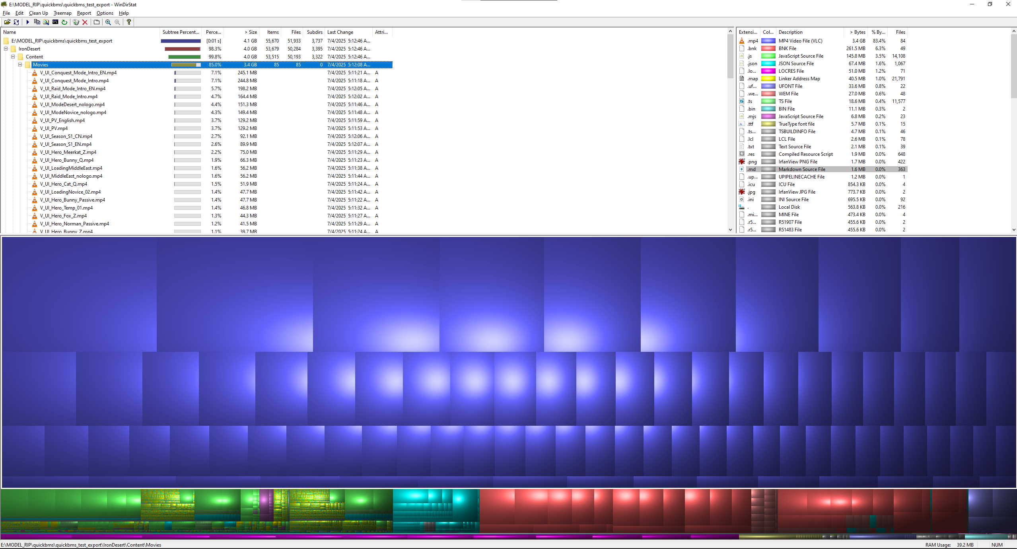Click the yellow .map color swatch
The image size is (1017, 549).
(768, 79)
